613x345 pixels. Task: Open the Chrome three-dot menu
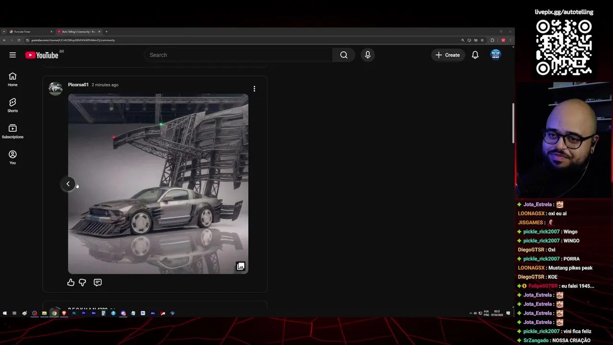click(511, 40)
